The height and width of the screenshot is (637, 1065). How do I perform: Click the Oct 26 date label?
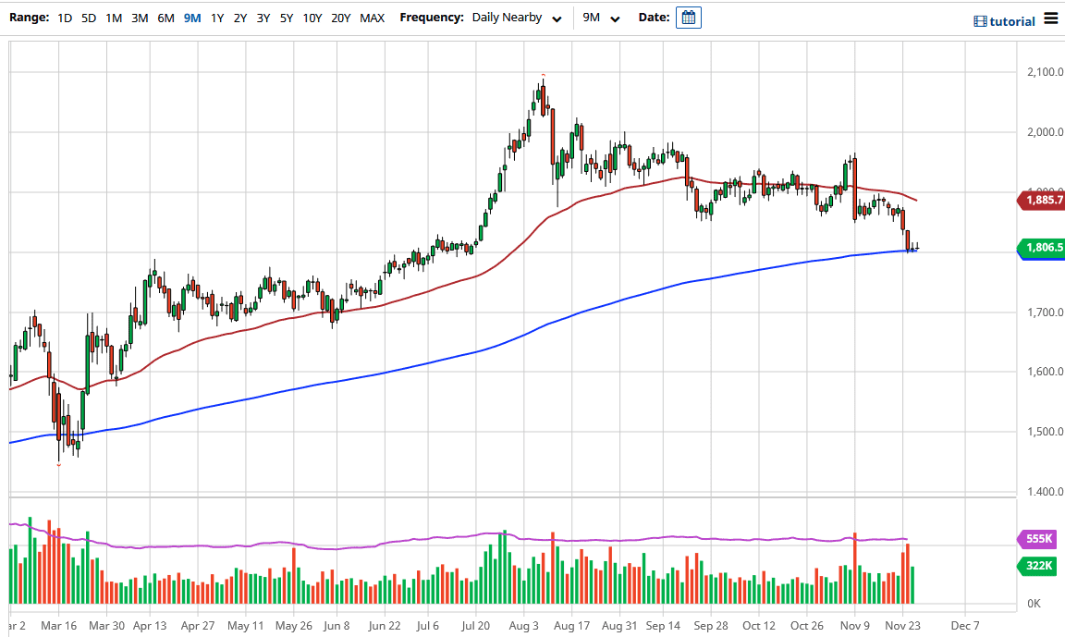pos(807,626)
